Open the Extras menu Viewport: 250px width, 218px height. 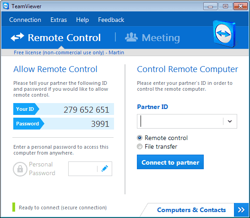coord(59,20)
